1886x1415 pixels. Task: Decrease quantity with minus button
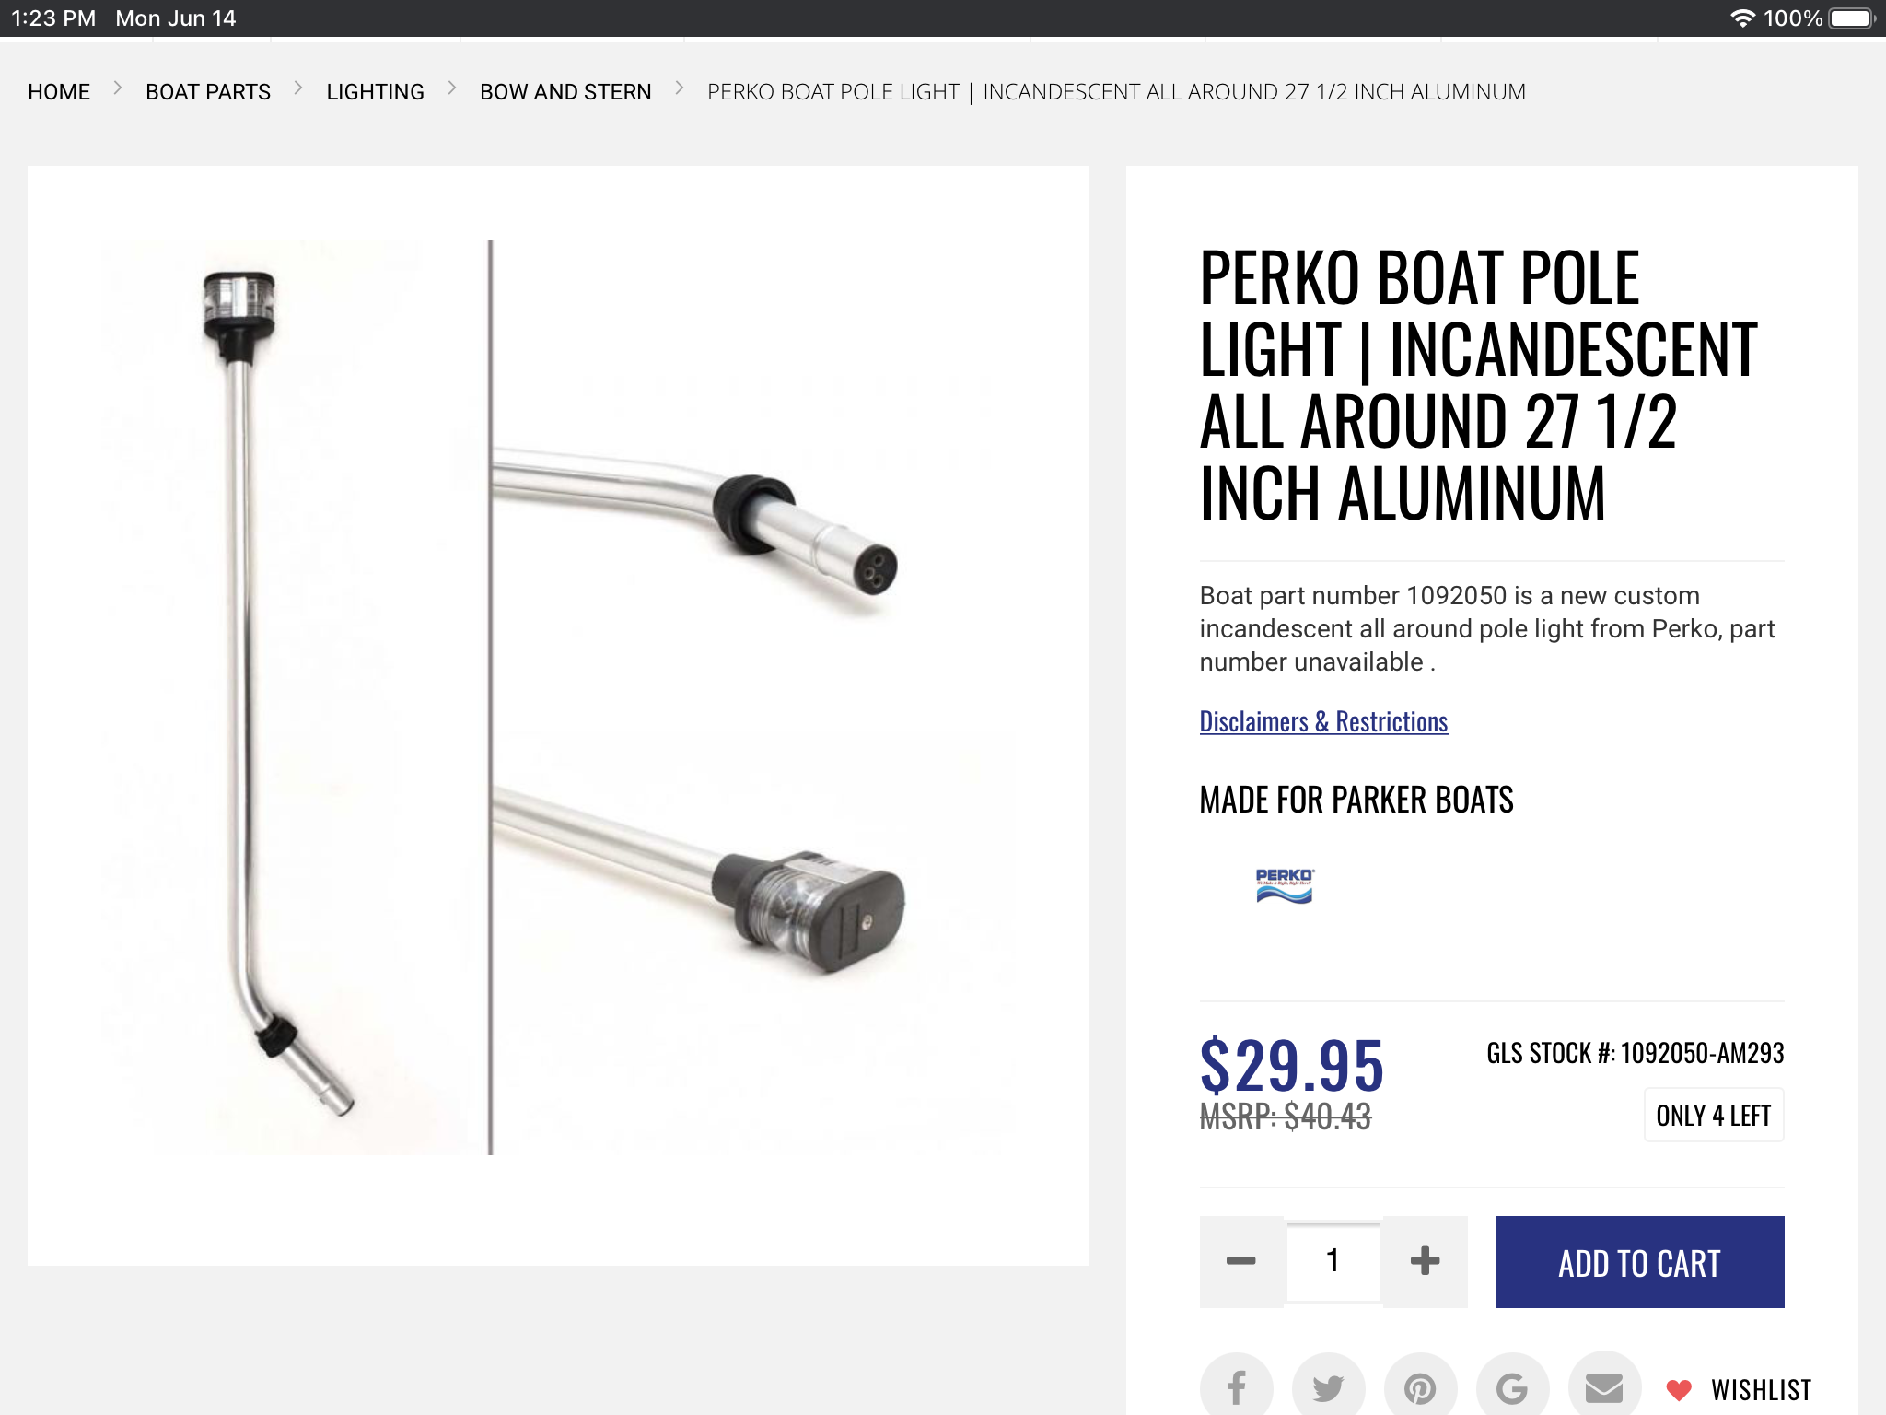pos(1240,1261)
